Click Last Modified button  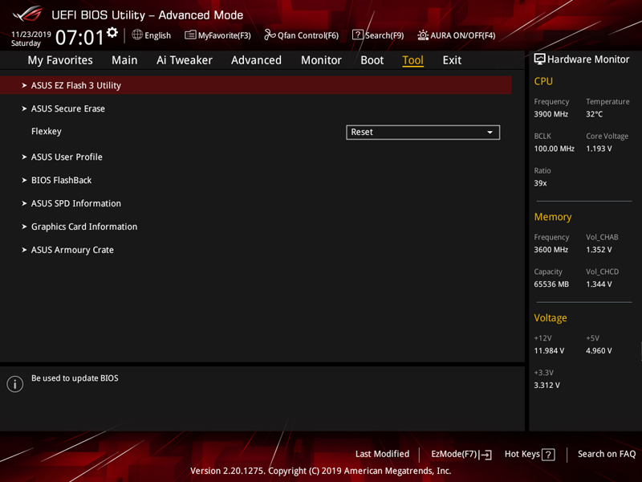[x=382, y=455]
